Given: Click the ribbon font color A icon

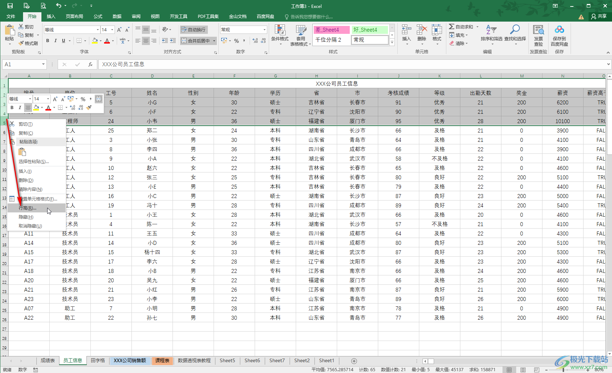Looking at the screenshot, I should (x=107, y=41).
